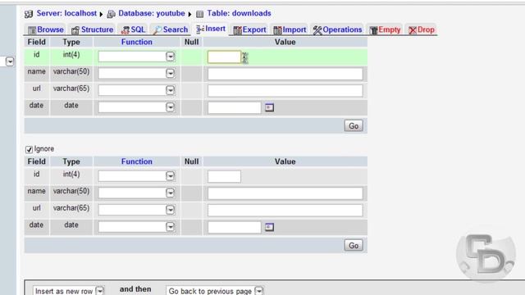Open calendar picker for first date field
The height and width of the screenshot is (295, 525).
pyautogui.click(x=269, y=107)
